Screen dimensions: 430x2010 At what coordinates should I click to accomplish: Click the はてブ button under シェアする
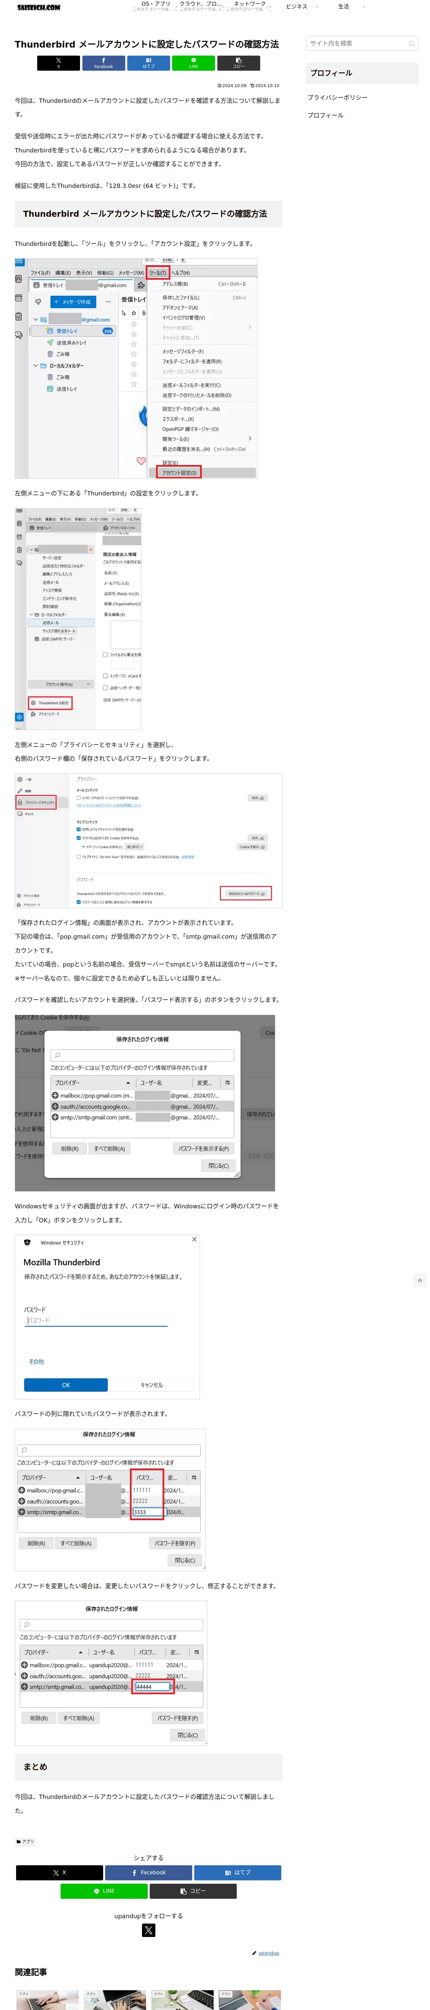point(237,1872)
